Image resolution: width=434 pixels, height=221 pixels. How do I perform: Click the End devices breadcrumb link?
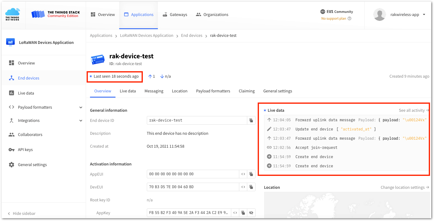(192, 35)
